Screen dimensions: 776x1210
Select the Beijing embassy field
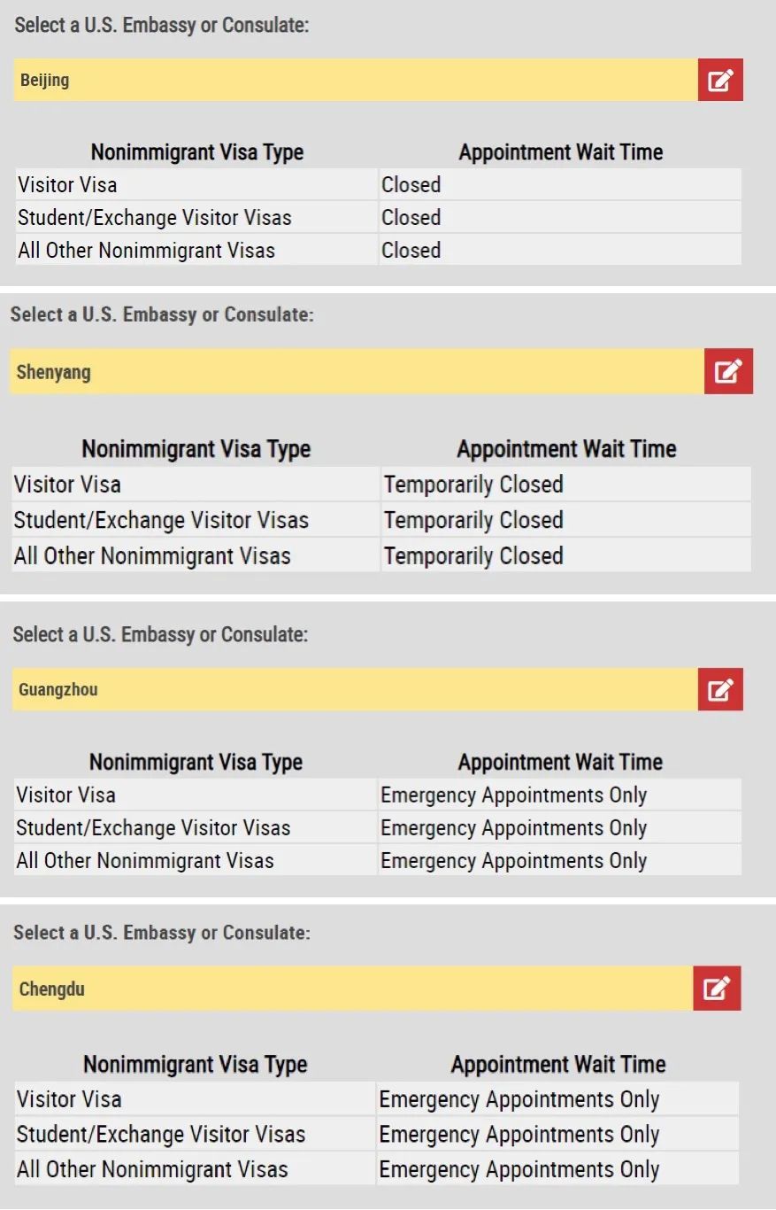coord(356,80)
